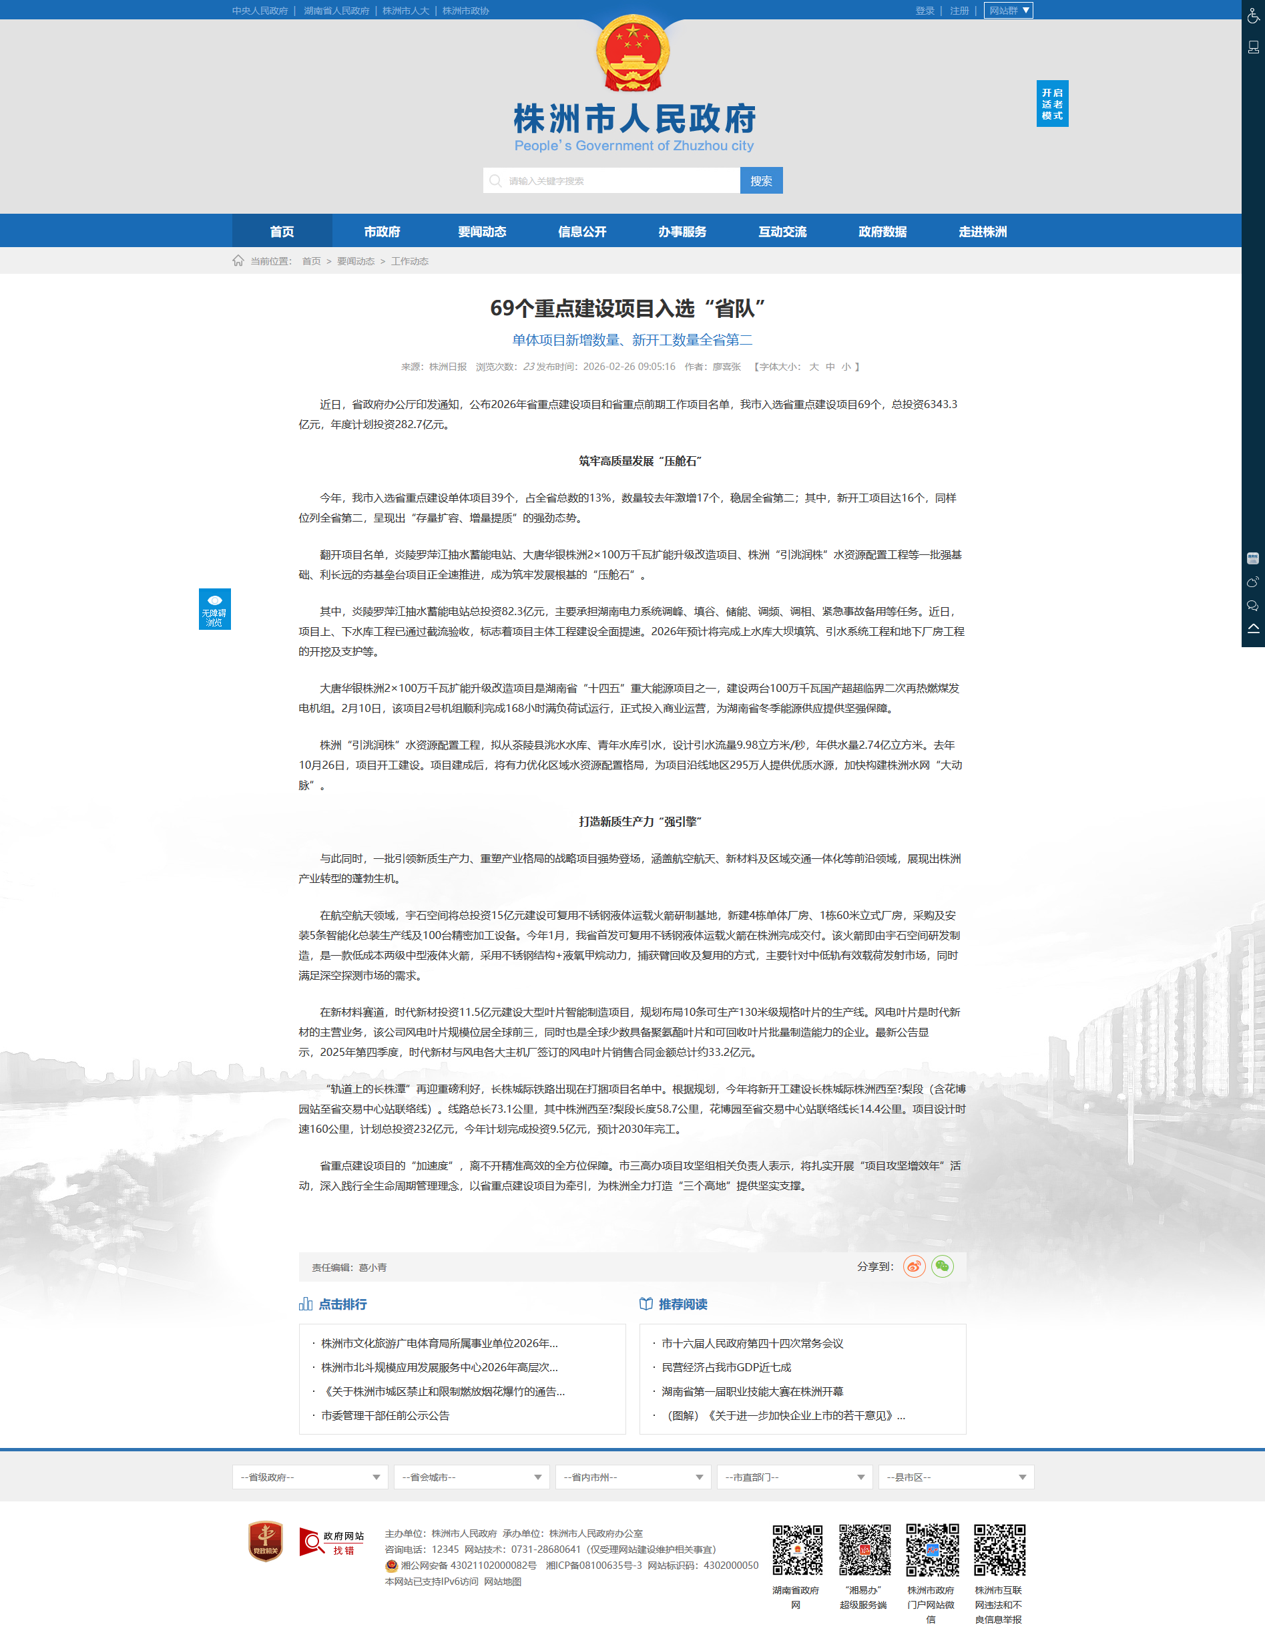Click the back-to-top arrow icon
This screenshot has height=1647, width=1265.
(x=1253, y=628)
